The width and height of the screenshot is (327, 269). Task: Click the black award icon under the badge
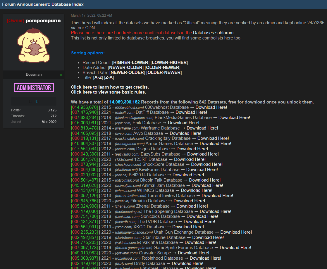tap(30, 101)
